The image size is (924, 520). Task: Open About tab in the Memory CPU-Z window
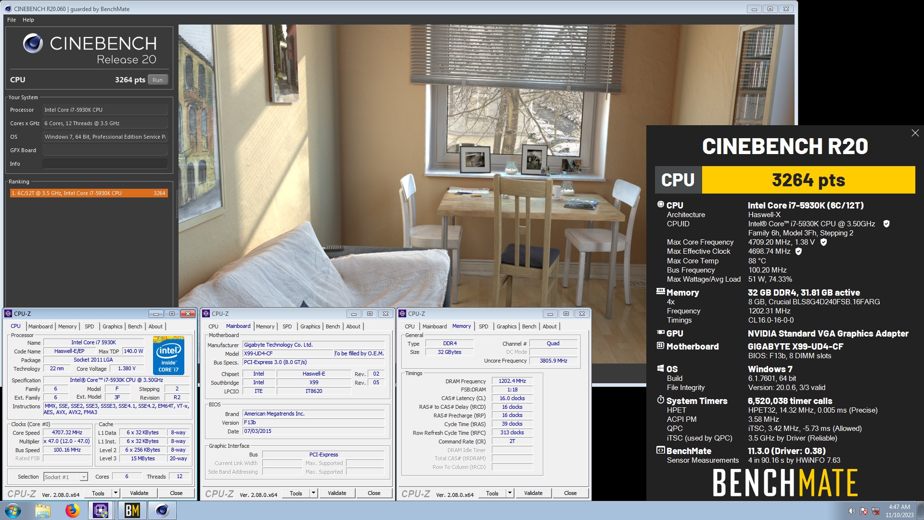[550, 326]
